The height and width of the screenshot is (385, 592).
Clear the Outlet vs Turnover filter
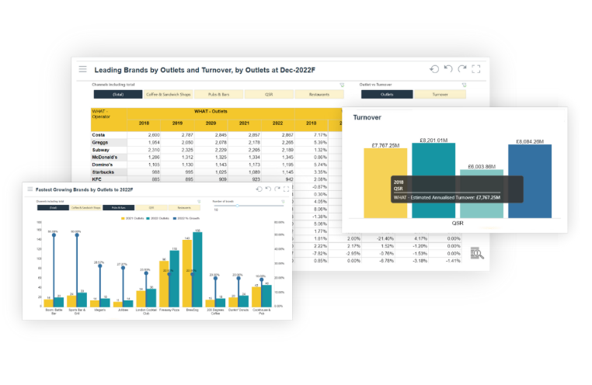[x=464, y=85]
